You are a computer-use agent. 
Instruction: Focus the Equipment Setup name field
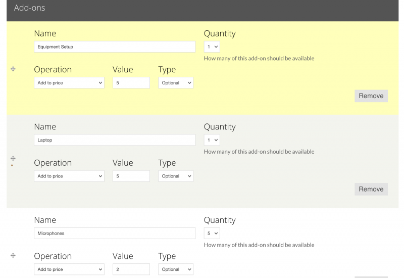point(115,47)
